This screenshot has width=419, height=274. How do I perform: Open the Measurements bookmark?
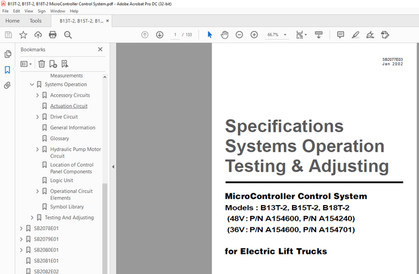click(x=66, y=76)
